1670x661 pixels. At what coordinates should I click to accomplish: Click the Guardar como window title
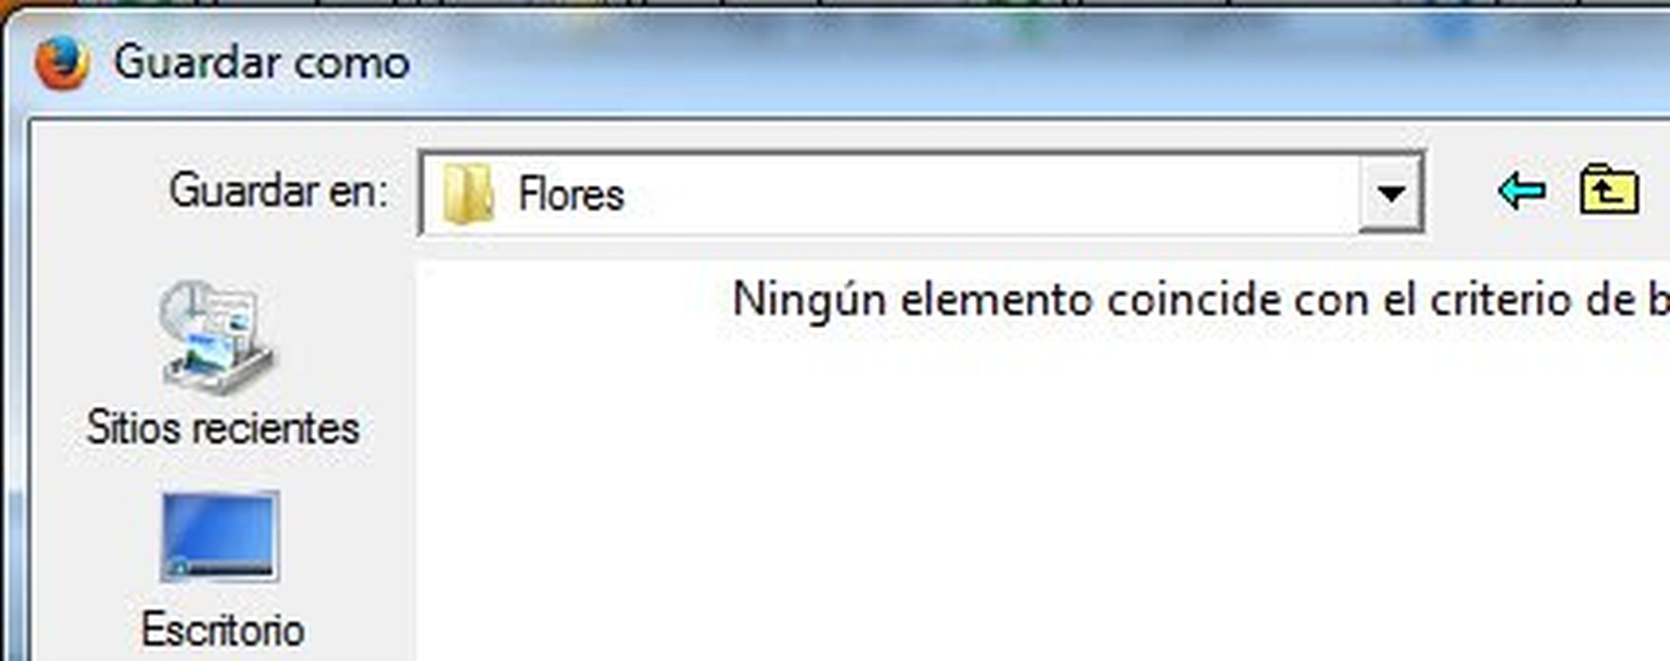click(x=262, y=63)
